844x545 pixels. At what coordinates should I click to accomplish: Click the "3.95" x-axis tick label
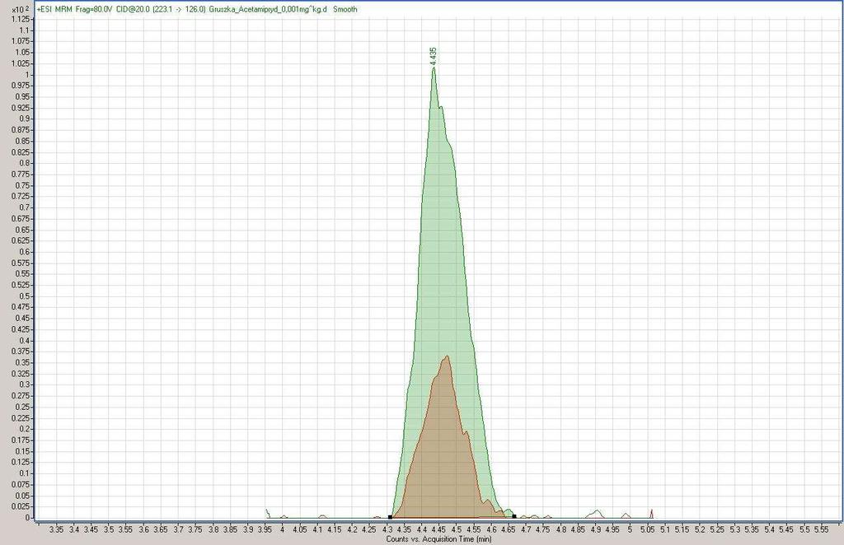click(265, 529)
